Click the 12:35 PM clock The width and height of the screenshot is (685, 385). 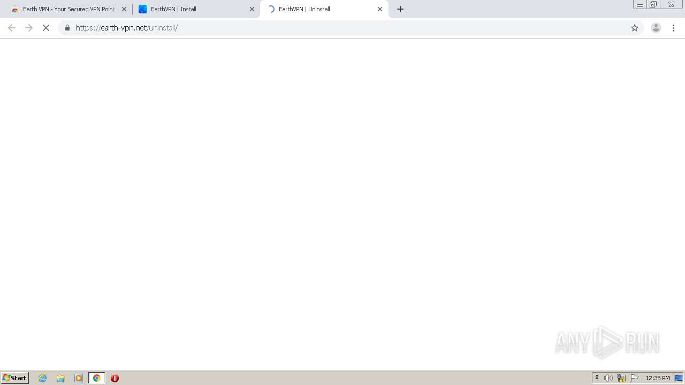click(657, 378)
